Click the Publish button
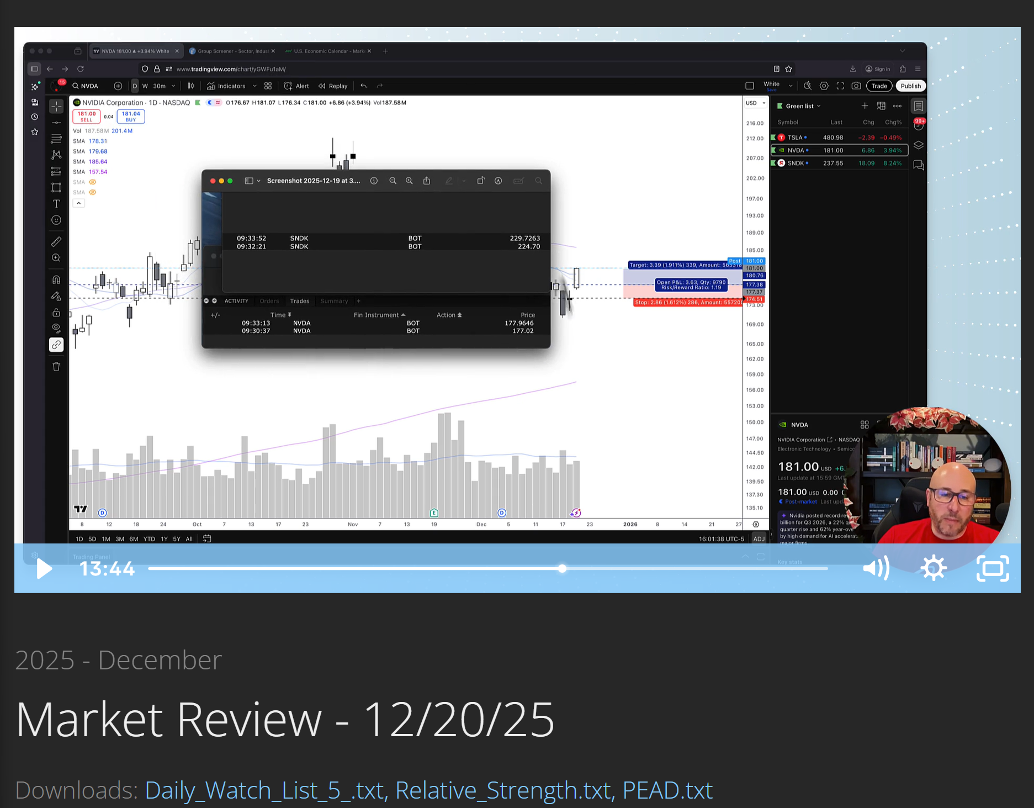The image size is (1034, 808). [x=911, y=86]
